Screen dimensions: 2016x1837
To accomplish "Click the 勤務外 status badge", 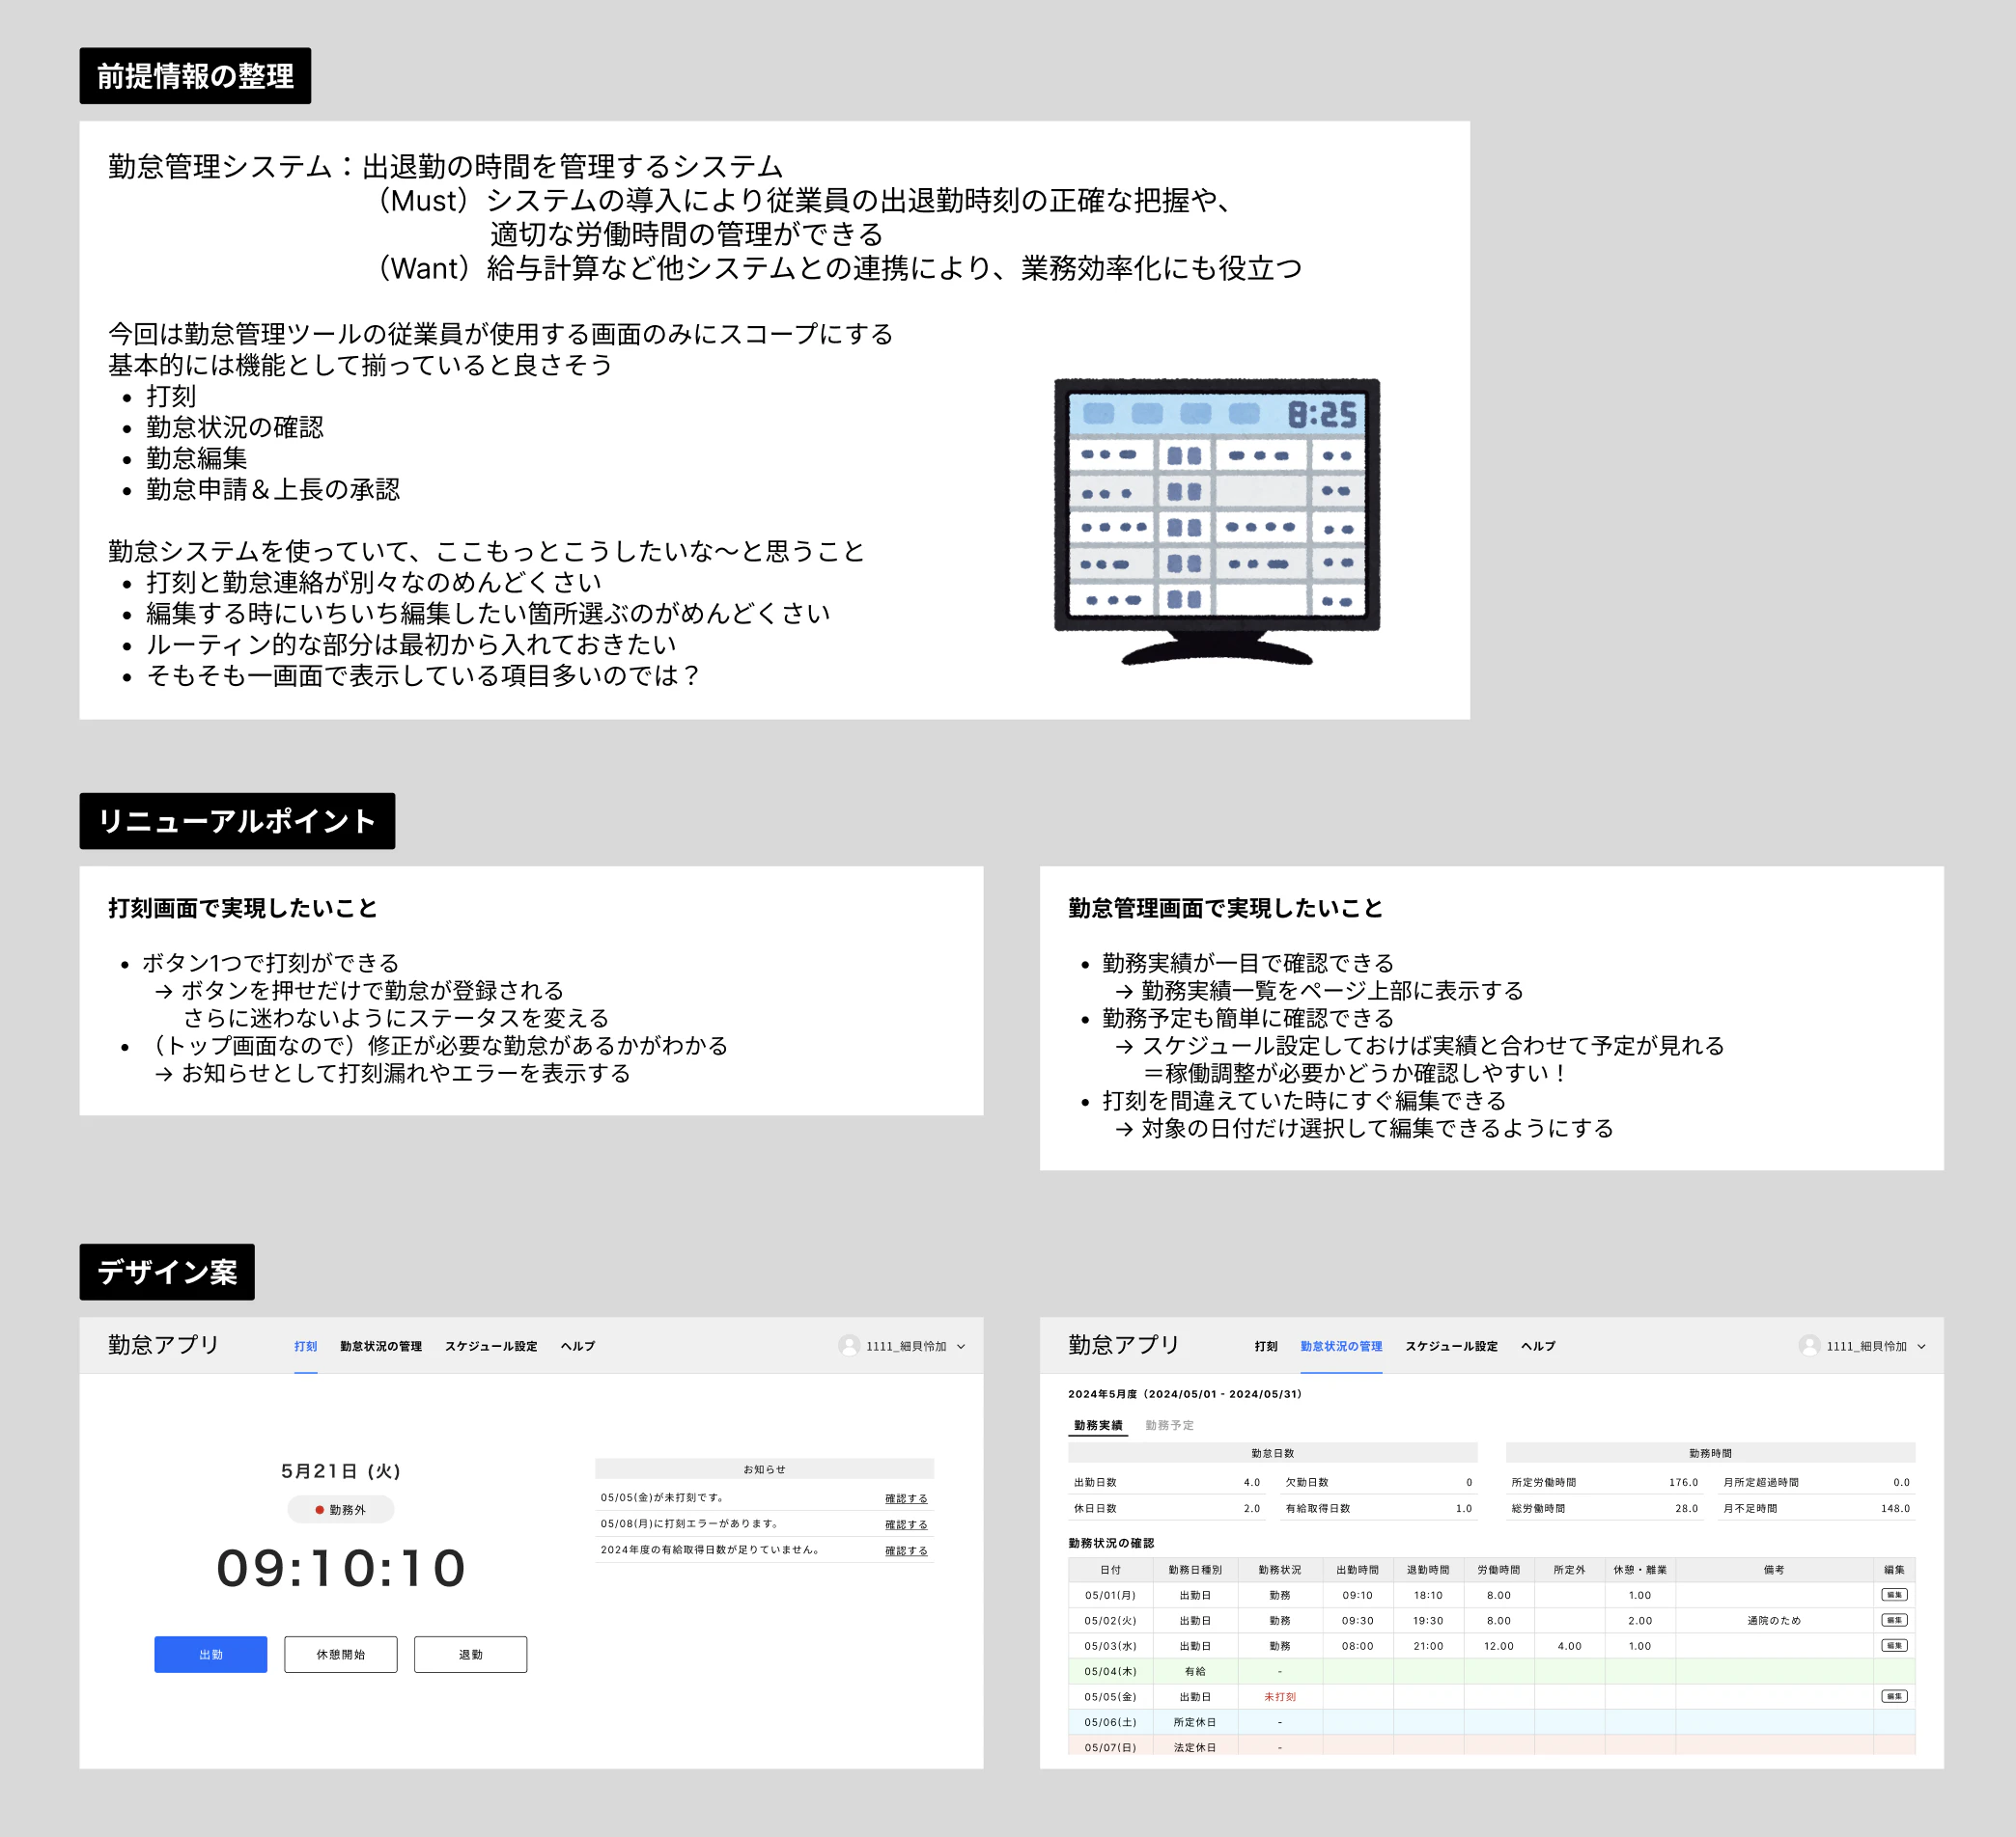I will click(x=340, y=1509).
